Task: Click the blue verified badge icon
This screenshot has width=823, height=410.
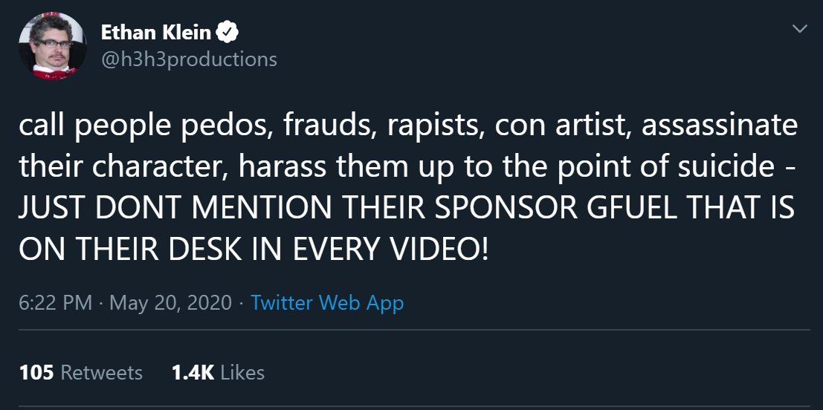Action: [x=227, y=33]
